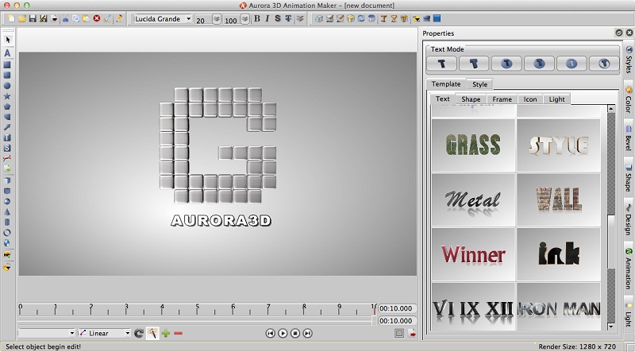This screenshot has height=352, width=635.
Task: Jump to animation start
Action: coord(270,334)
